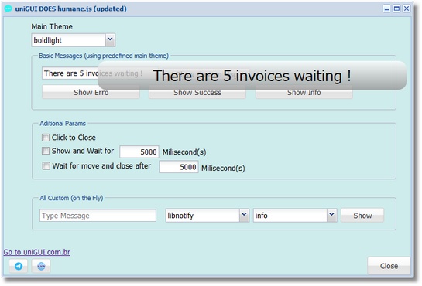Click the close-after milliseconds field
The height and width of the screenshot is (286, 422).
coord(179,167)
